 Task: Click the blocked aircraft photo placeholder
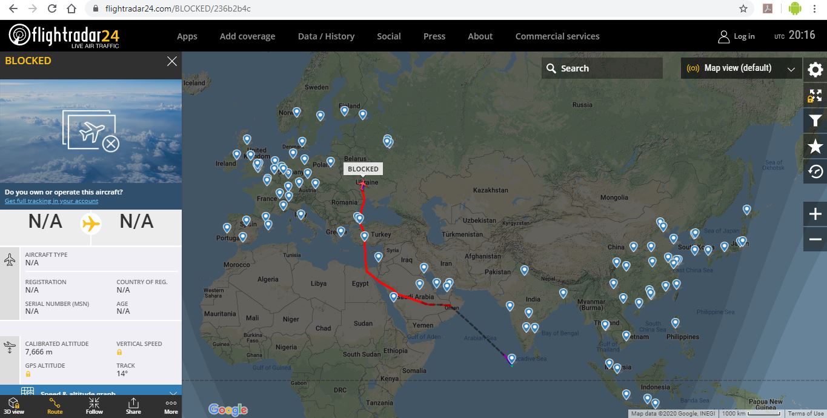pos(91,130)
